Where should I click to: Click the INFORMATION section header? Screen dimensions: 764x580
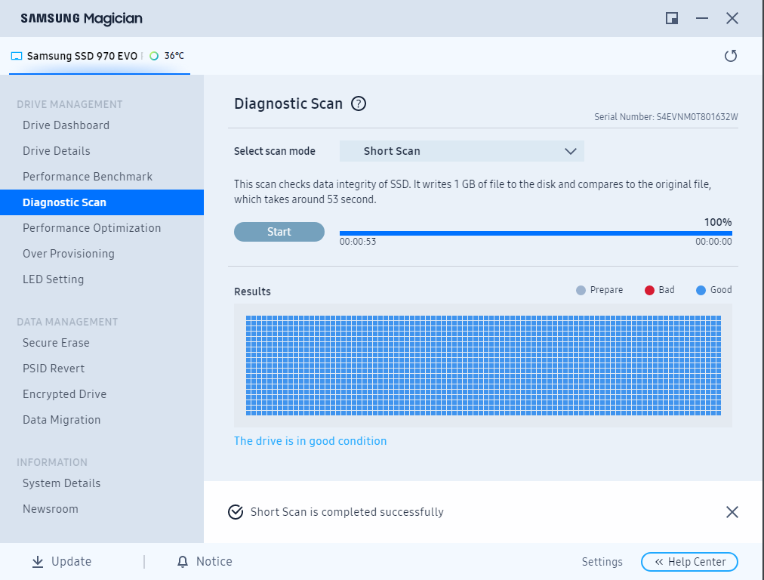point(52,462)
